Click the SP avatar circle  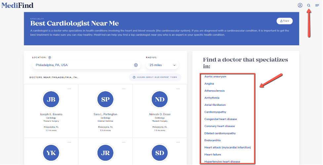105,99
